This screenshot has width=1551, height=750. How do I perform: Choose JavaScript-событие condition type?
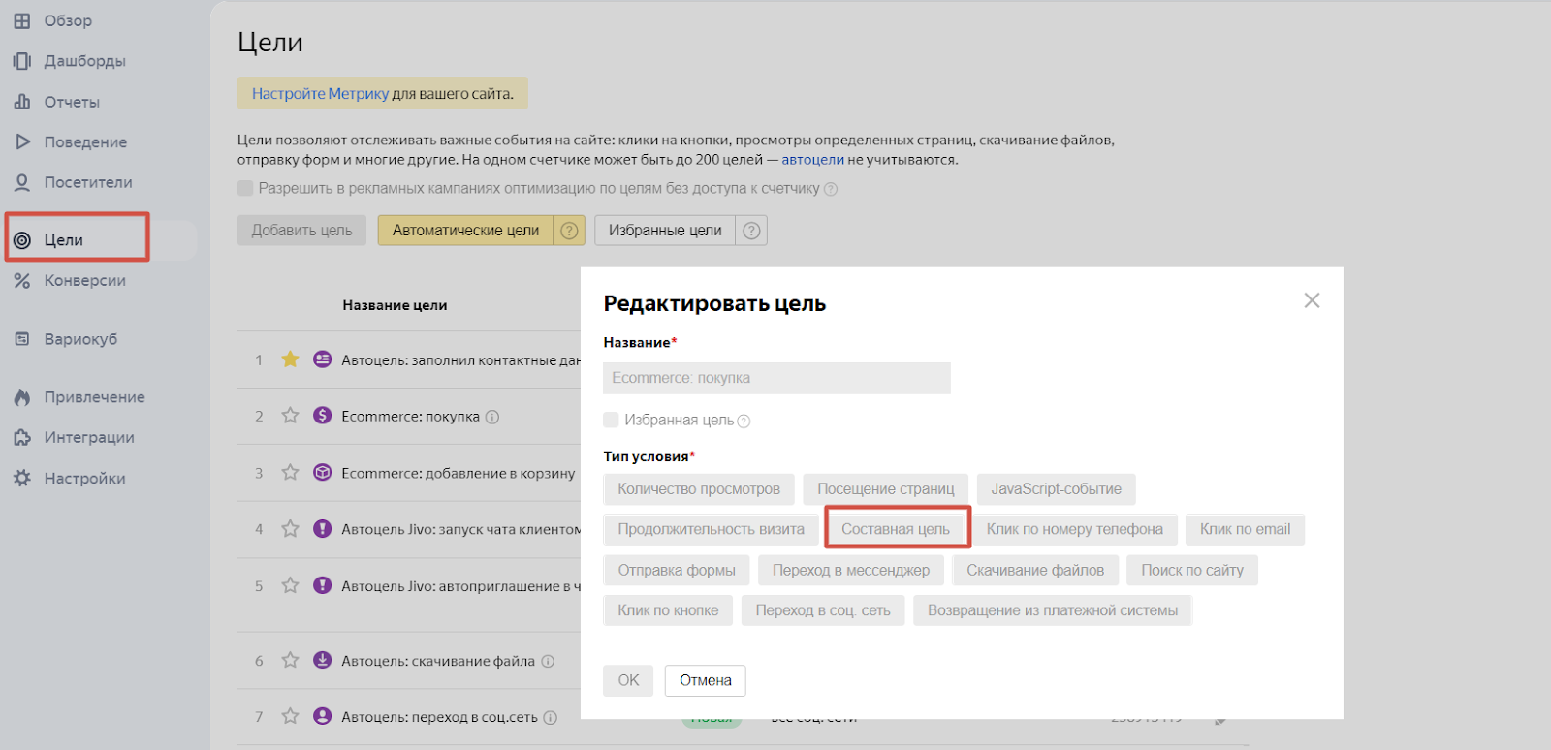point(1056,489)
